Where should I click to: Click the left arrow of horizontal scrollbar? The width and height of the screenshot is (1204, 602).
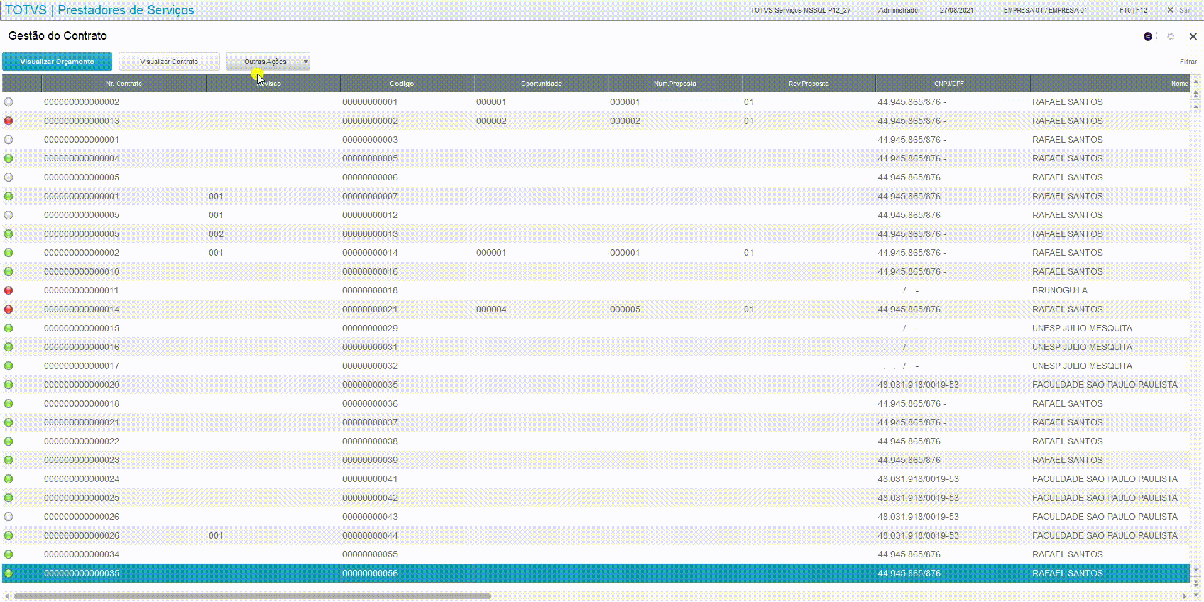(7, 596)
